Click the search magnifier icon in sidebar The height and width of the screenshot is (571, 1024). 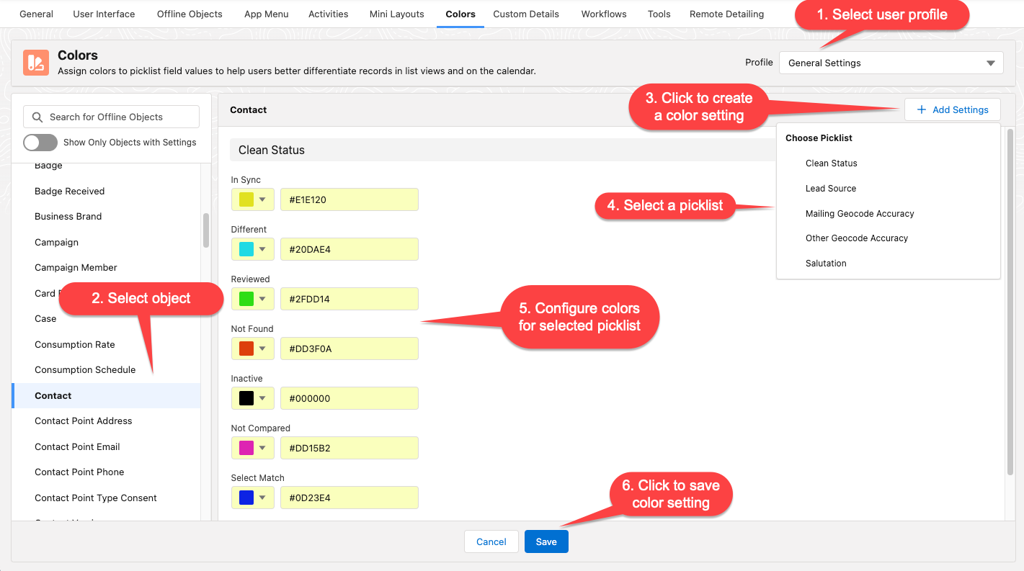click(37, 117)
